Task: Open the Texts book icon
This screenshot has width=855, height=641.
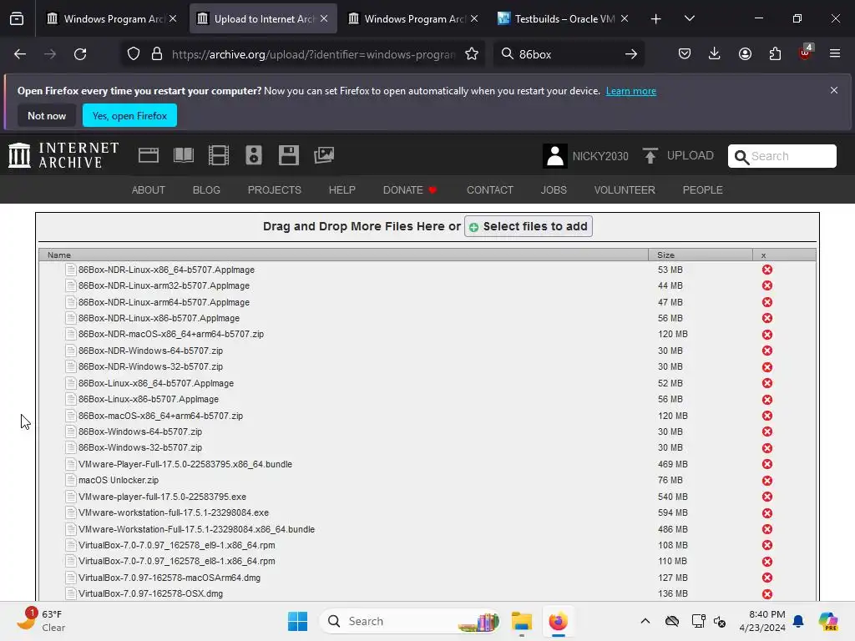Action: [183, 155]
